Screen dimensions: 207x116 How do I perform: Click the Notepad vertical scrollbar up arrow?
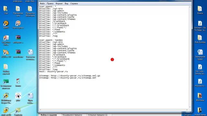coord(190,7)
